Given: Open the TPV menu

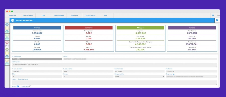Looking at the screenshot, I should pyautogui.click(x=106, y=16).
